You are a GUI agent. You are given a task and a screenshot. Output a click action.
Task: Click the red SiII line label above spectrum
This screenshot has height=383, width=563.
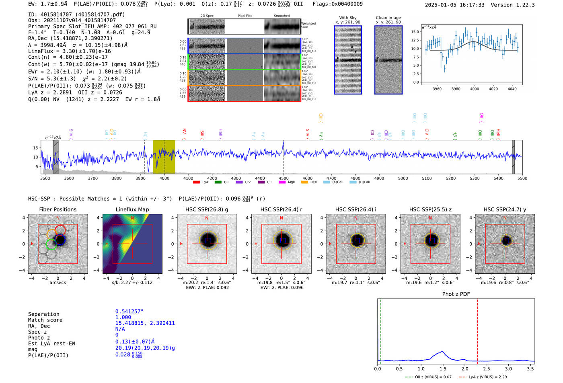pos(202,135)
